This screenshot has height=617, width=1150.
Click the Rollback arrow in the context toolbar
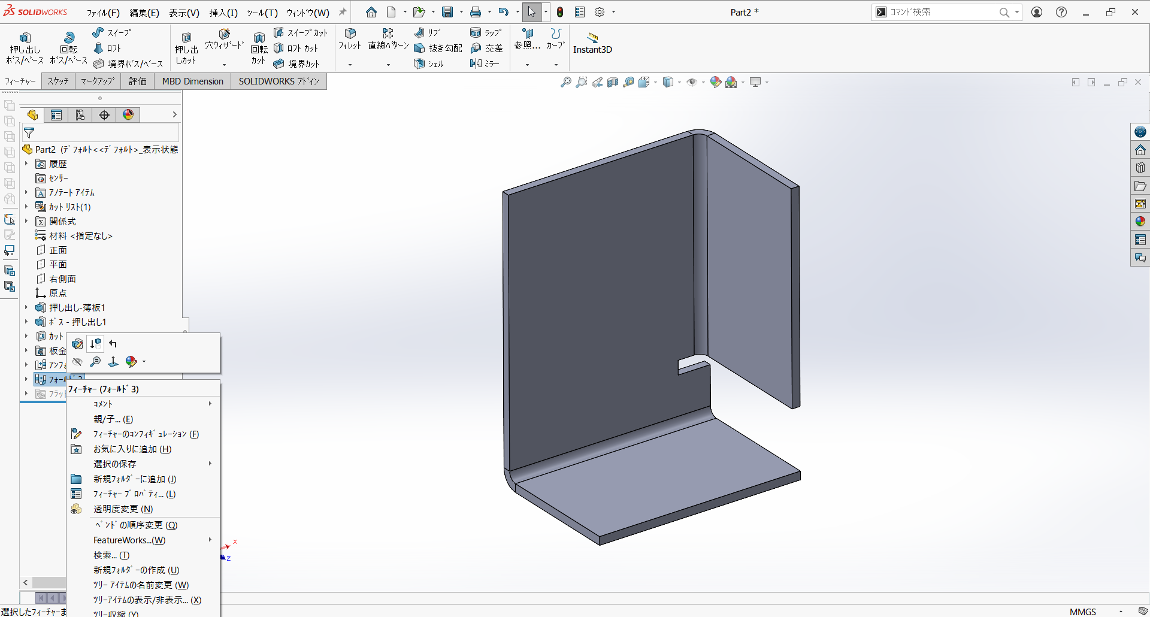tap(113, 344)
